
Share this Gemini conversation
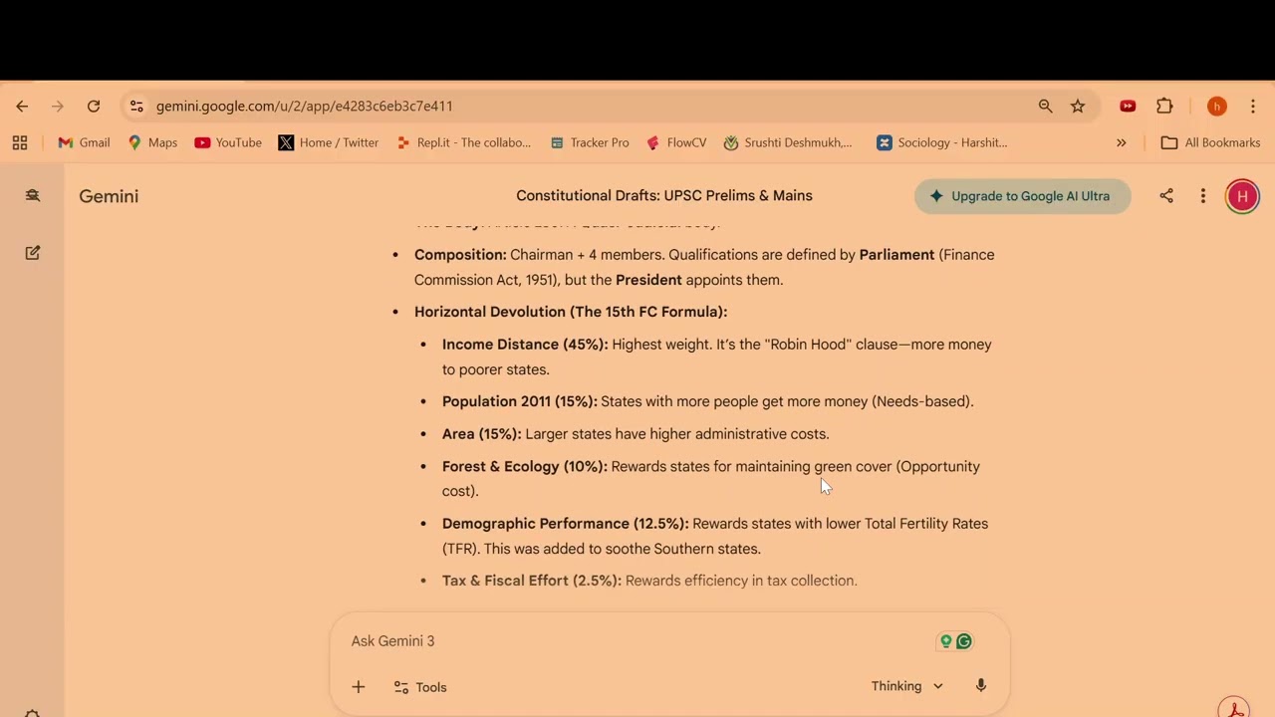pyautogui.click(x=1166, y=196)
